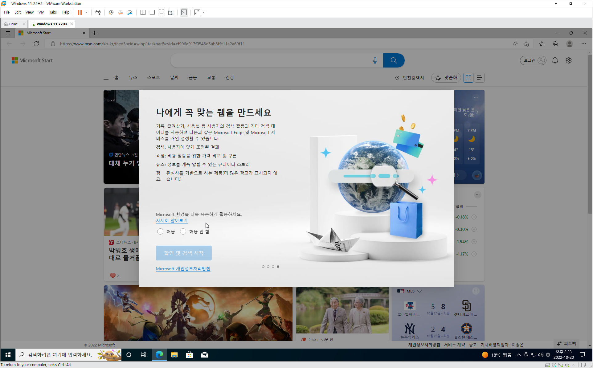Open the notifications bell icon
This screenshot has height=368, width=593.
pos(555,60)
